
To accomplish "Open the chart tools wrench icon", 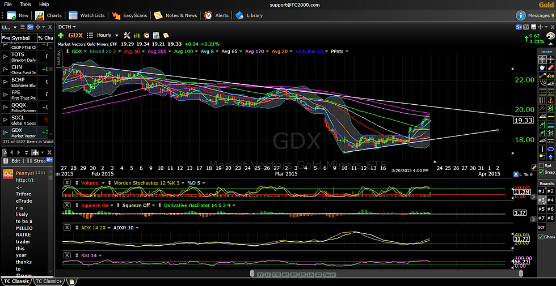I will pos(127,35).
